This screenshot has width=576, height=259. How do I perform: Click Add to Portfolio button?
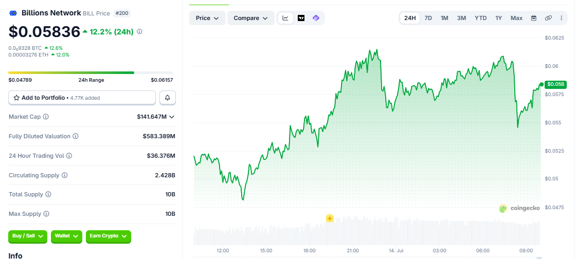[x=82, y=98]
